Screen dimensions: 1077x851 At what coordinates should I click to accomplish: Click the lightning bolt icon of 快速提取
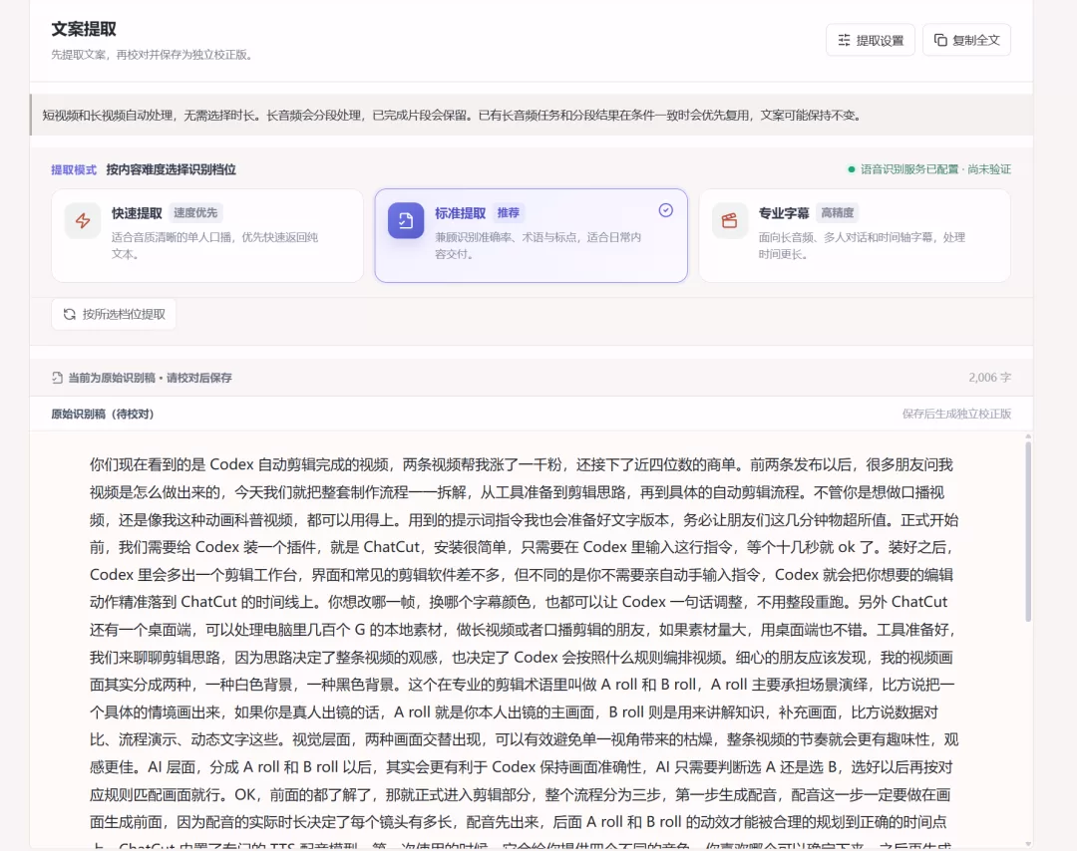point(83,221)
